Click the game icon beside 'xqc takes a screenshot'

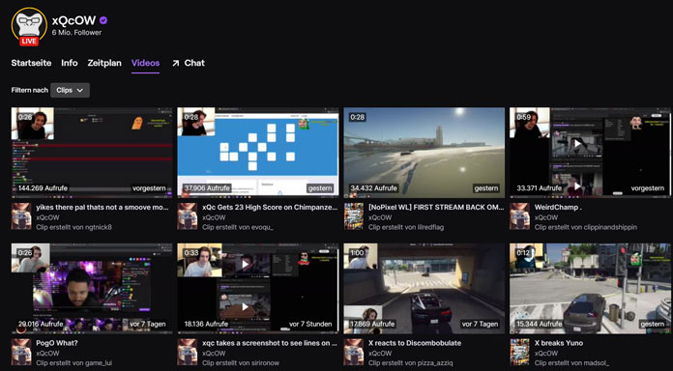188,352
